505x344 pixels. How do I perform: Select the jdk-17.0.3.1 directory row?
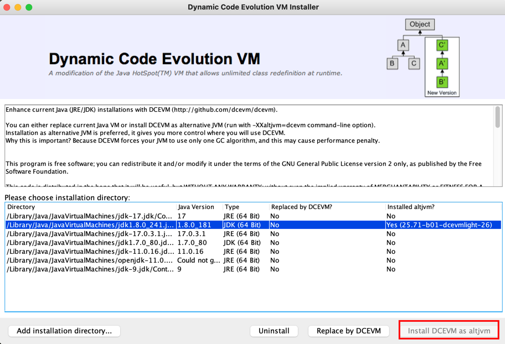pos(254,233)
